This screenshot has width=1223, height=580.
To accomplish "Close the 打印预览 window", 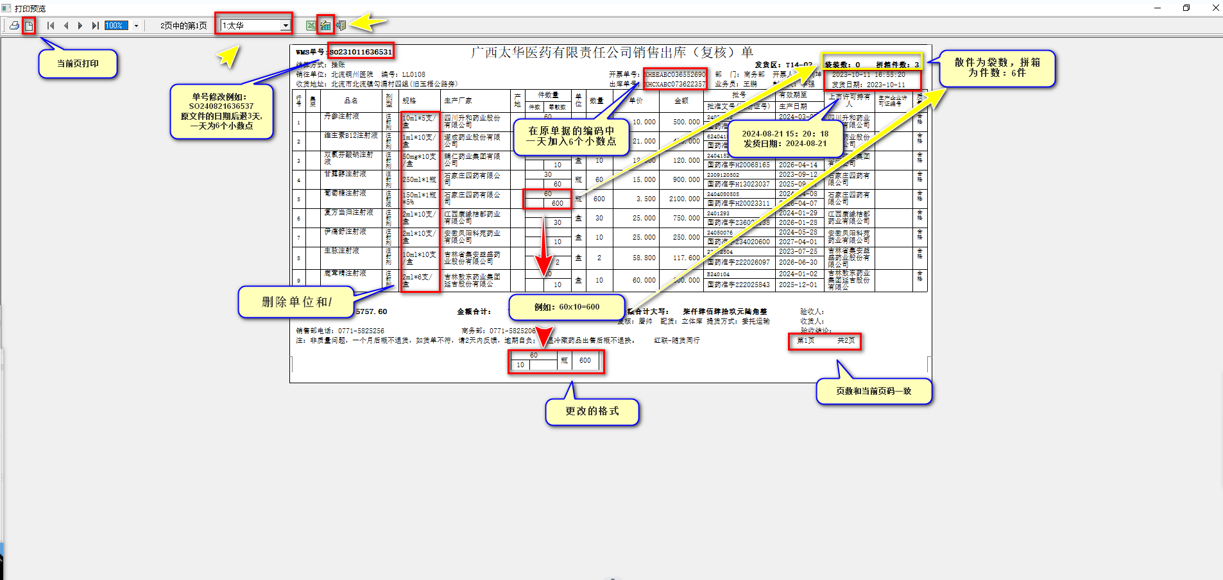I will [x=1215, y=8].
